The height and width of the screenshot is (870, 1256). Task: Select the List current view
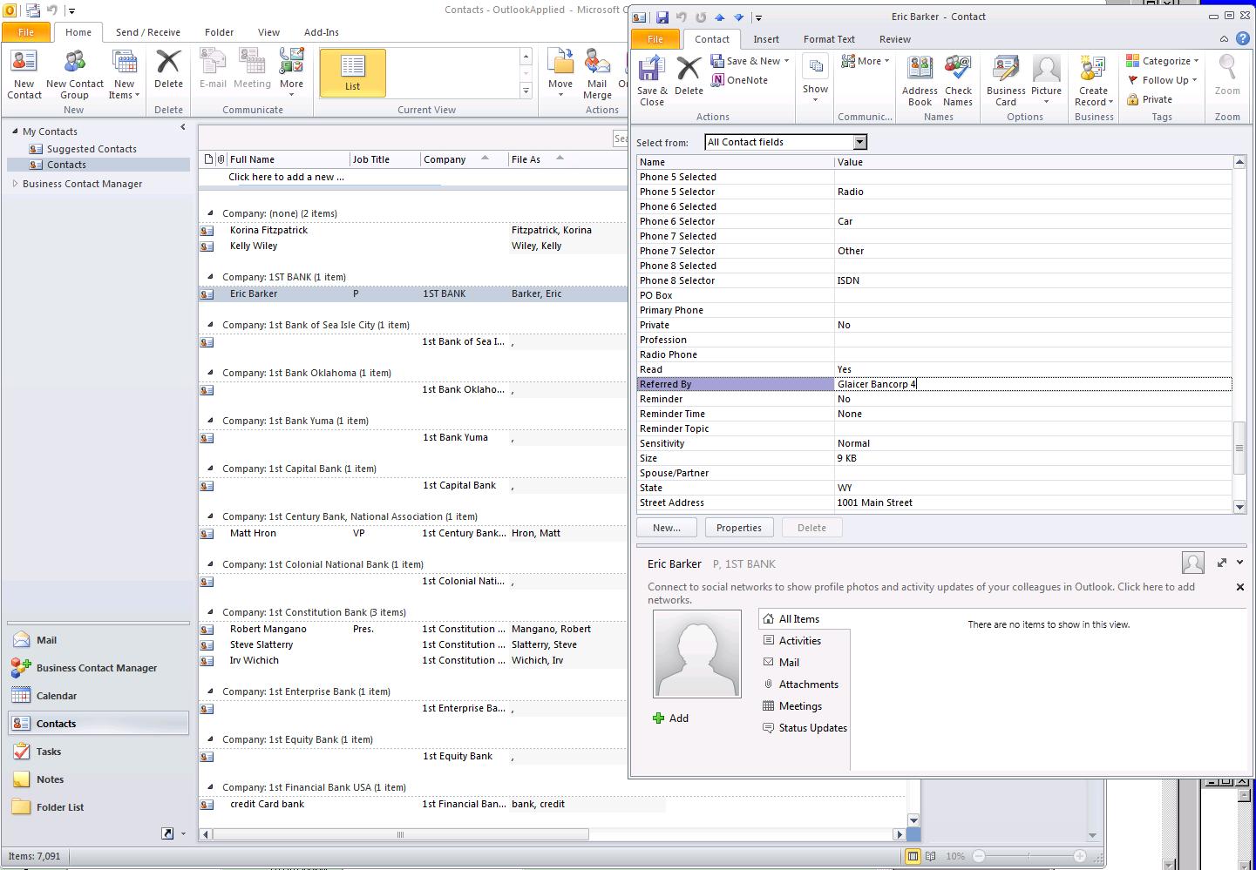352,72
